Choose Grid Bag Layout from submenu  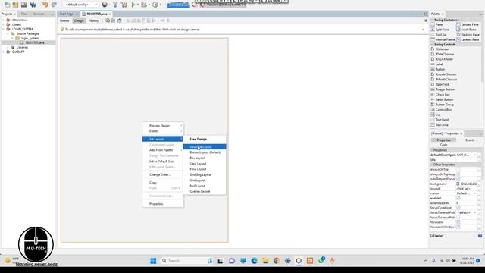tap(205, 175)
